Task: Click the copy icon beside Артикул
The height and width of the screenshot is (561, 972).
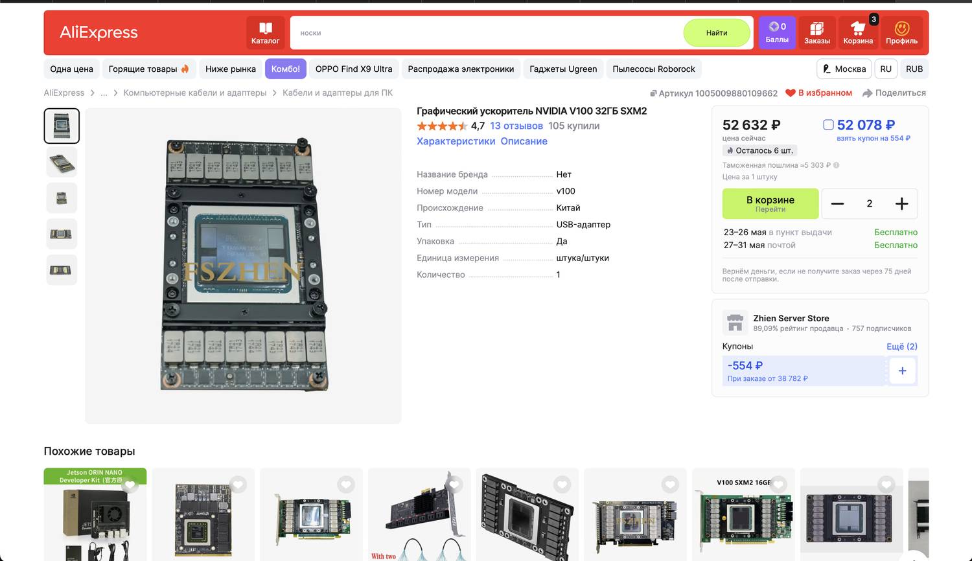Action: [x=653, y=93]
